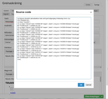
Task: Open the Eigindi tab
Action: (6, 14)
